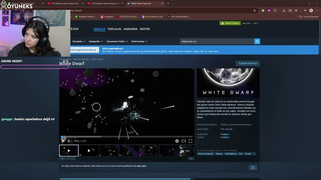This screenshot has height=180, width=321.
Task: Open the browser Extensions puzzle icon
Action: pyautogui.click(x=275, y=10)
